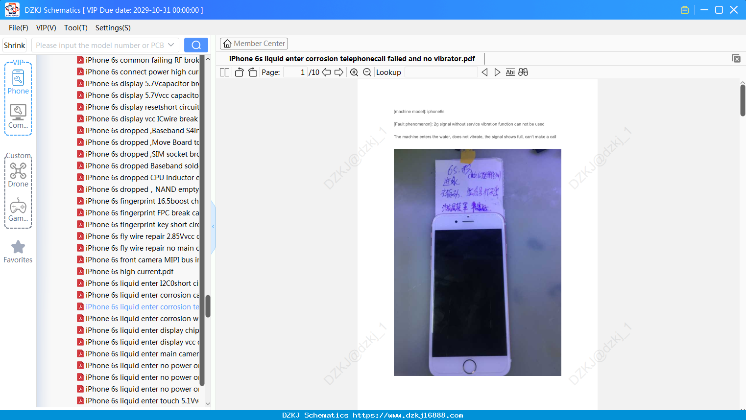The width and height of the screenshot is (746, 420).
Task: Open iPhone 6s fingerprint key short circuit file
Action: click(x=138, y=225)
